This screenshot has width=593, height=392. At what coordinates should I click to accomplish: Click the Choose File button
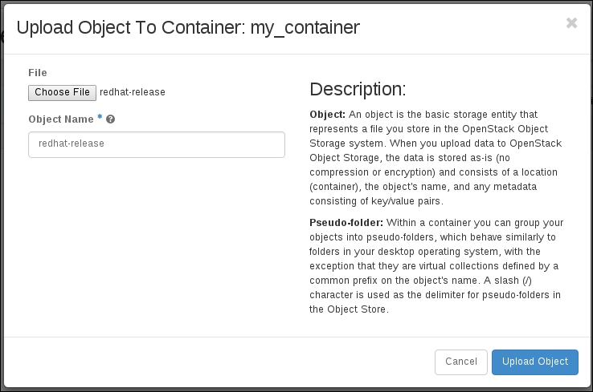pos(62,92)
